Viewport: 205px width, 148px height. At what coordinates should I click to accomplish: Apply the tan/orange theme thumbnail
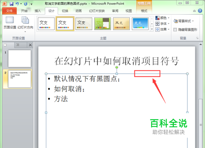pos(121,24)
